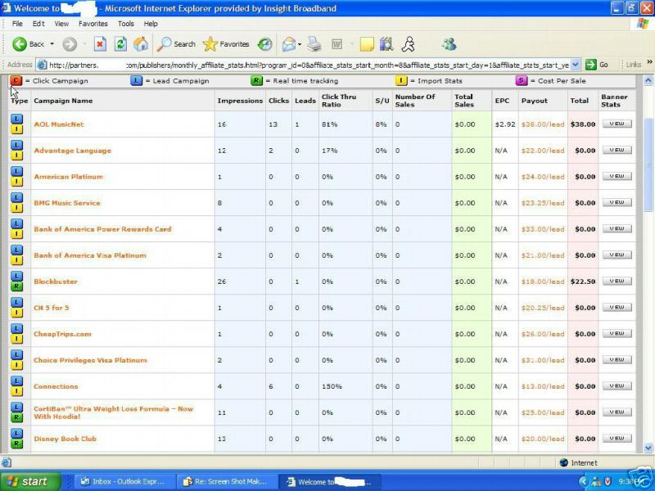
Task: Open Bank of America Power Rewards Card link
Action: tap(103, 229)
